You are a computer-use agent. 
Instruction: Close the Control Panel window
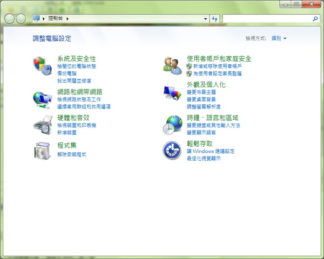pyautogui.click(x=312, y=4)
